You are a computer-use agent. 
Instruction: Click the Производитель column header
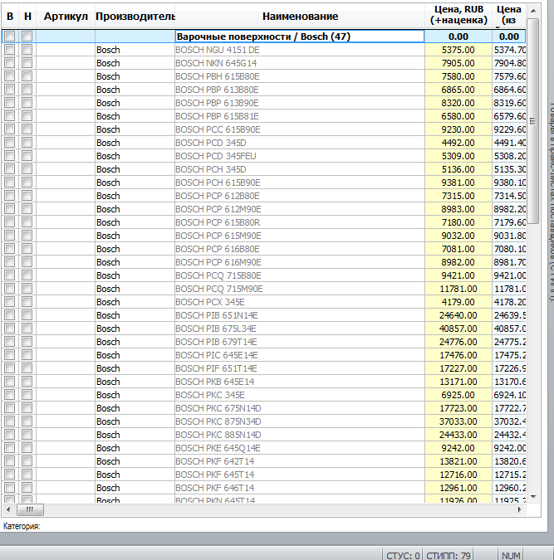[x=135, y=16]
